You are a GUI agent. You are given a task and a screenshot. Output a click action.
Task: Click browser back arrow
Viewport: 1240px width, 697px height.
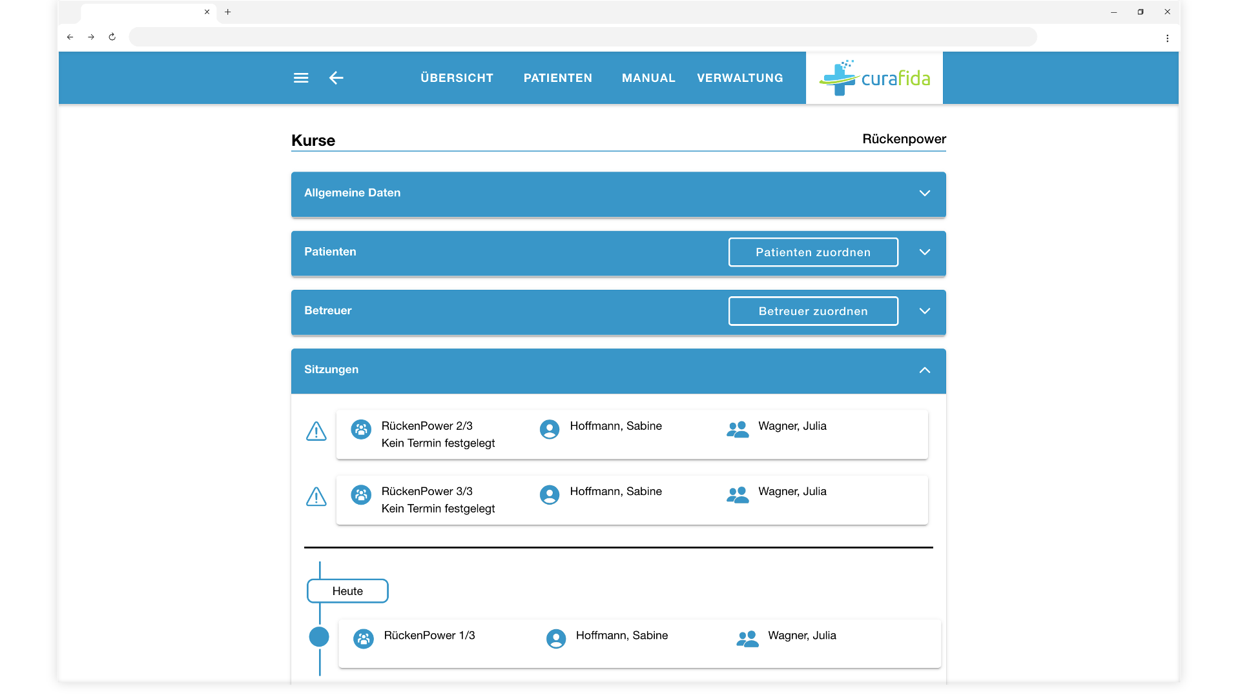[x=70, y=37]
